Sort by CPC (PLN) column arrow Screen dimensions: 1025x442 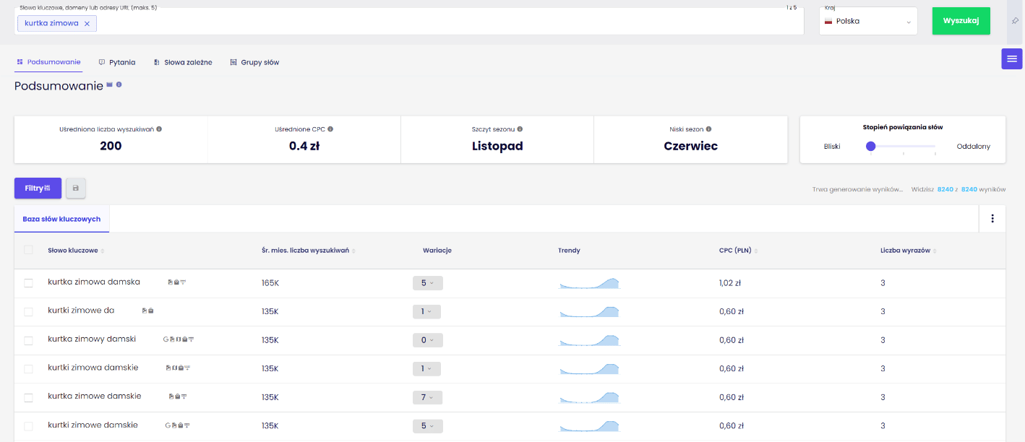point(756,251)
